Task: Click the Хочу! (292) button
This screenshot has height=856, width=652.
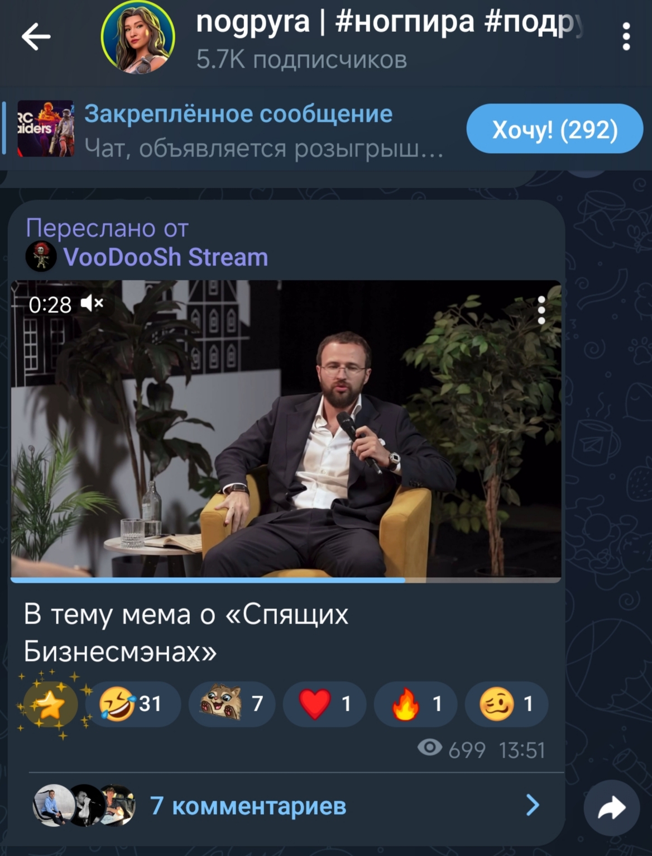Action: click(555, 129)
